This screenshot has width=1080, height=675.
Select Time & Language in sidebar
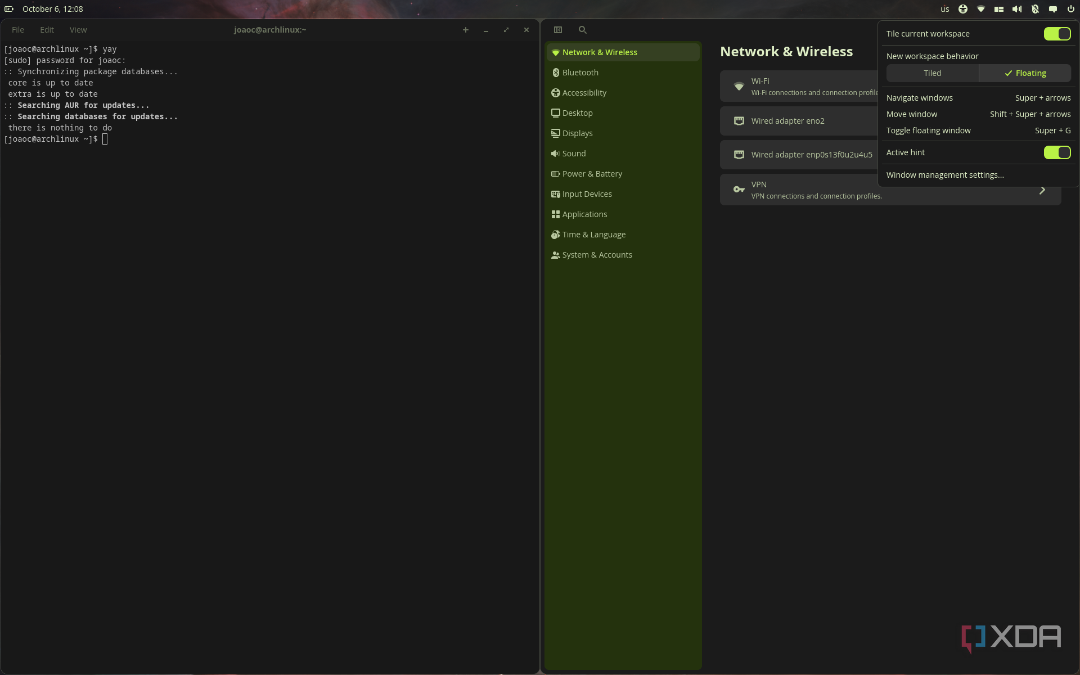coord(623,235)
